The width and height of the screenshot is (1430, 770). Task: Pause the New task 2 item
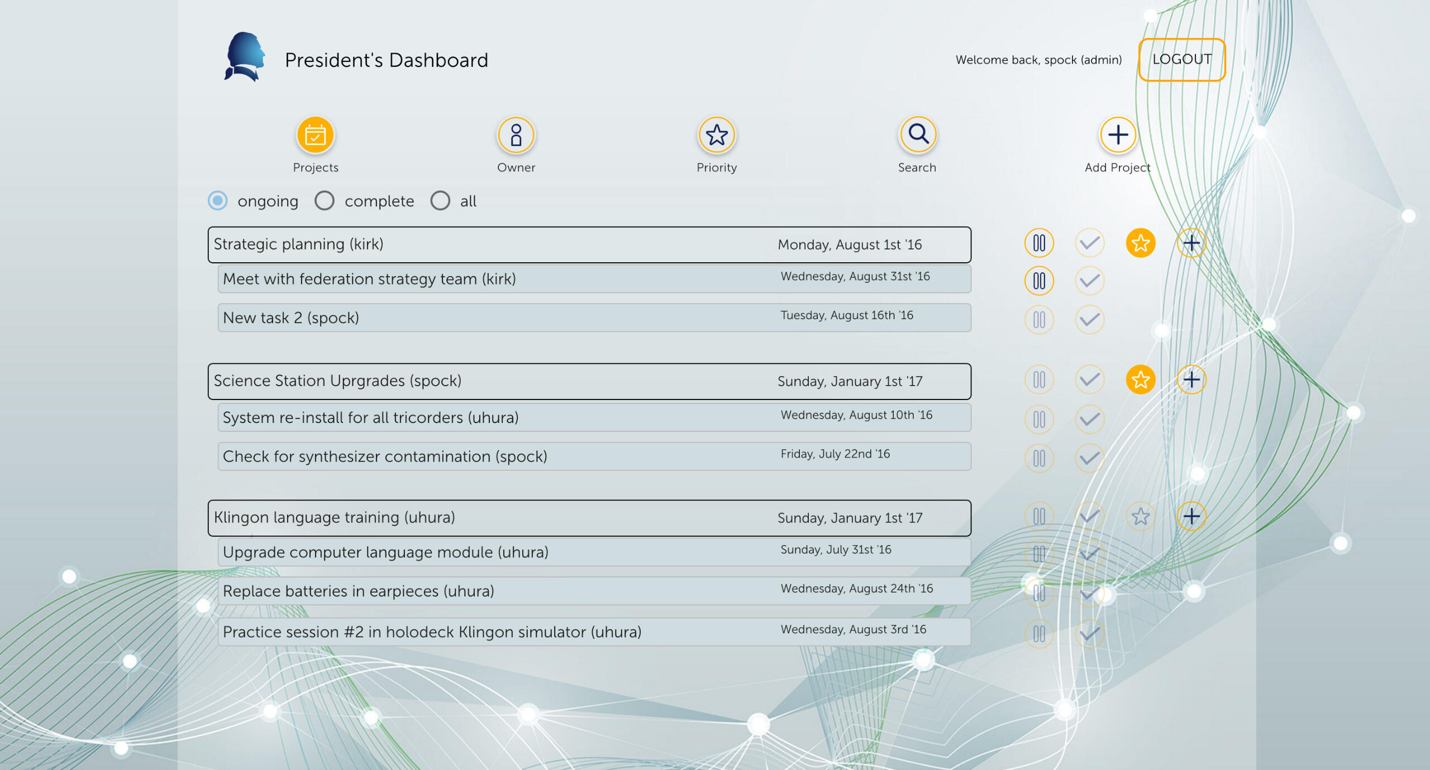(x=1039, y=320)
